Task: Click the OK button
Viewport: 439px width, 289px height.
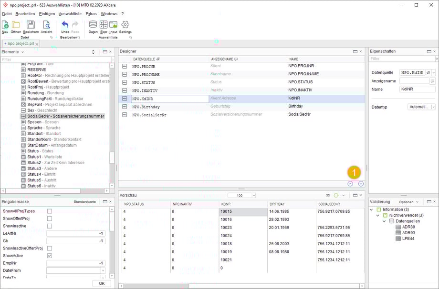Action: [x=102, y=283]
